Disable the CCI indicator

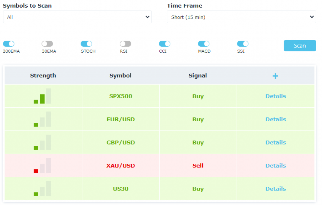point(164,44)
